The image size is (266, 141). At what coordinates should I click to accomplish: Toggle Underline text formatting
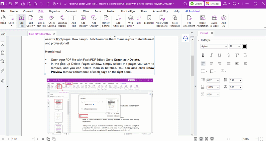219,55
